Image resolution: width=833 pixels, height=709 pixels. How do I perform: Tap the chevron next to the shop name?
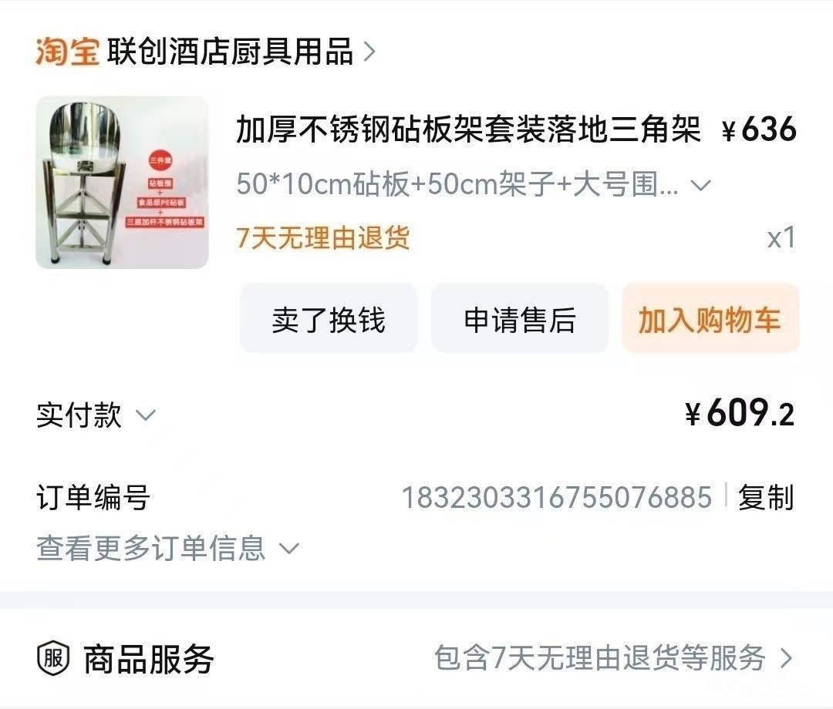pos(369,52)
